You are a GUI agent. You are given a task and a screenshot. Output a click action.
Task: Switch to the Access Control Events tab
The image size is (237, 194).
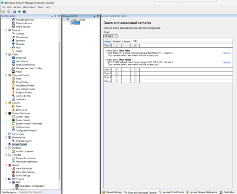(171, 192)
